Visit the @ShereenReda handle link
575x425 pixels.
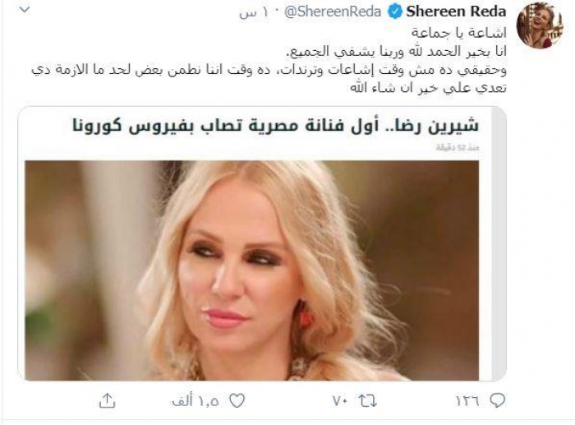click(333, 12)
